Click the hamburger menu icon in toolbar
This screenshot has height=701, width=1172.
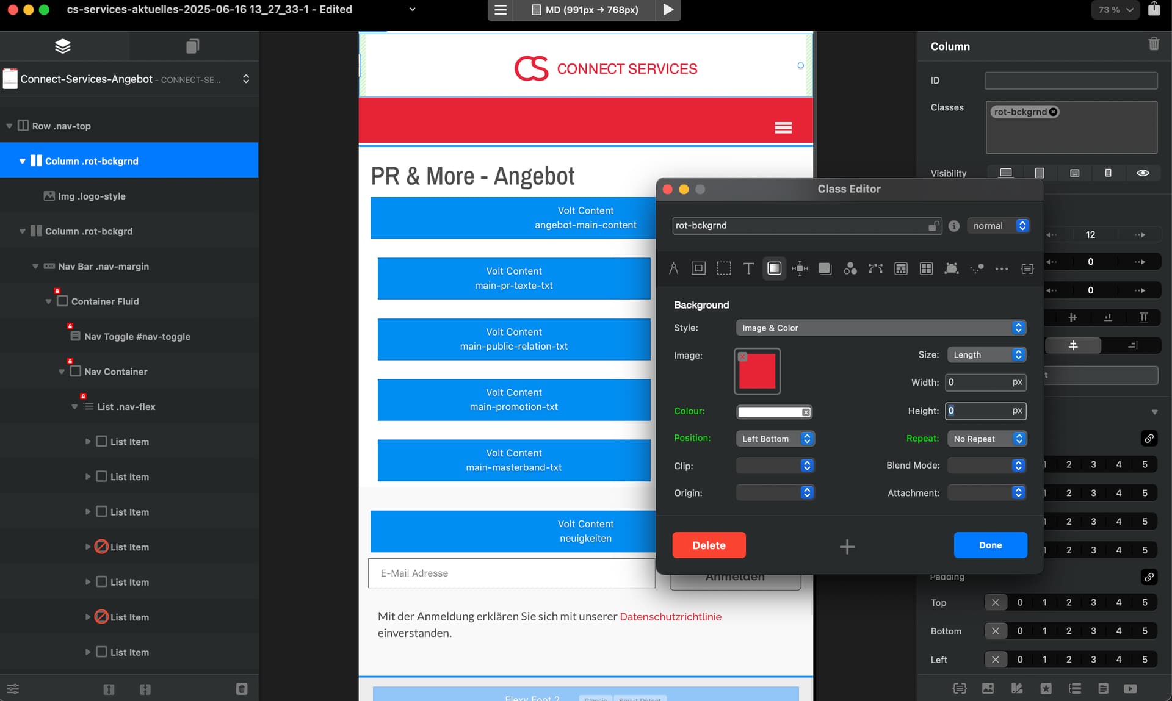pyautogui.click(x=501, y=10)
